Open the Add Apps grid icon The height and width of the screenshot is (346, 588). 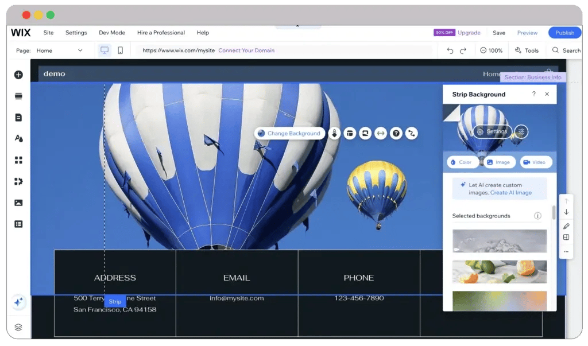[18, 160]
